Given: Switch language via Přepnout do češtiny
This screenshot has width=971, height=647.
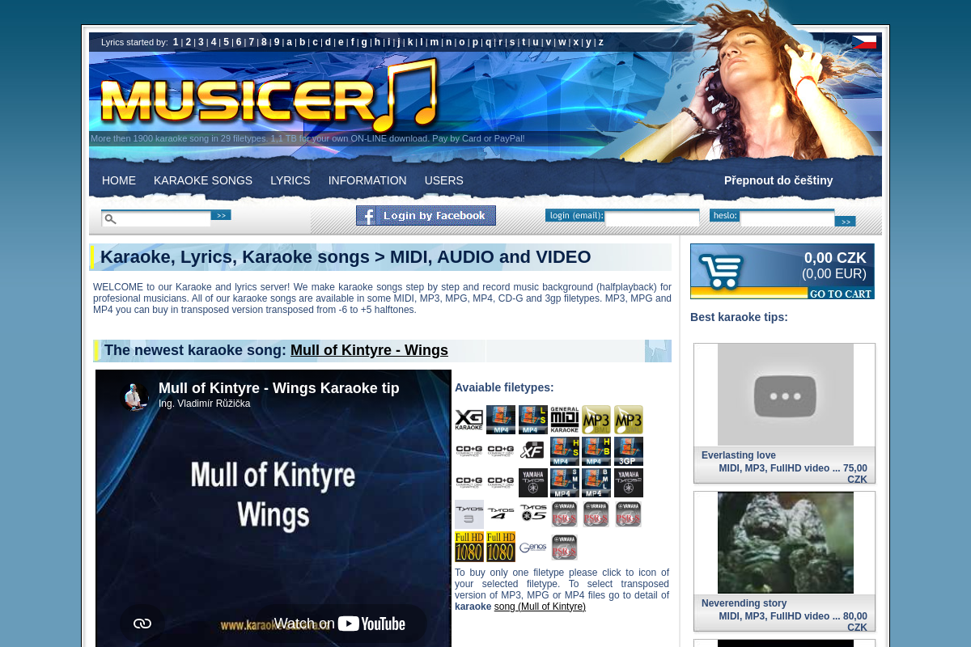Looking at the screenshot, I should click(778, 180).
